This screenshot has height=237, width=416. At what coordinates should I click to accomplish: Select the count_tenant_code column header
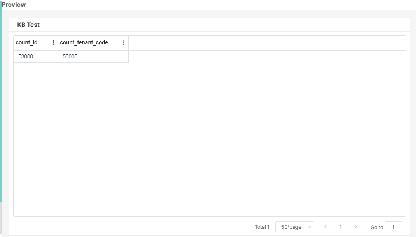(x=83, y=42)
